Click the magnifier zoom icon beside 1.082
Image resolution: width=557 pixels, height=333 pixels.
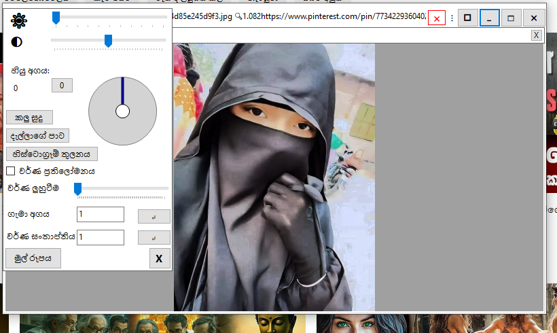tap(238, 16)
